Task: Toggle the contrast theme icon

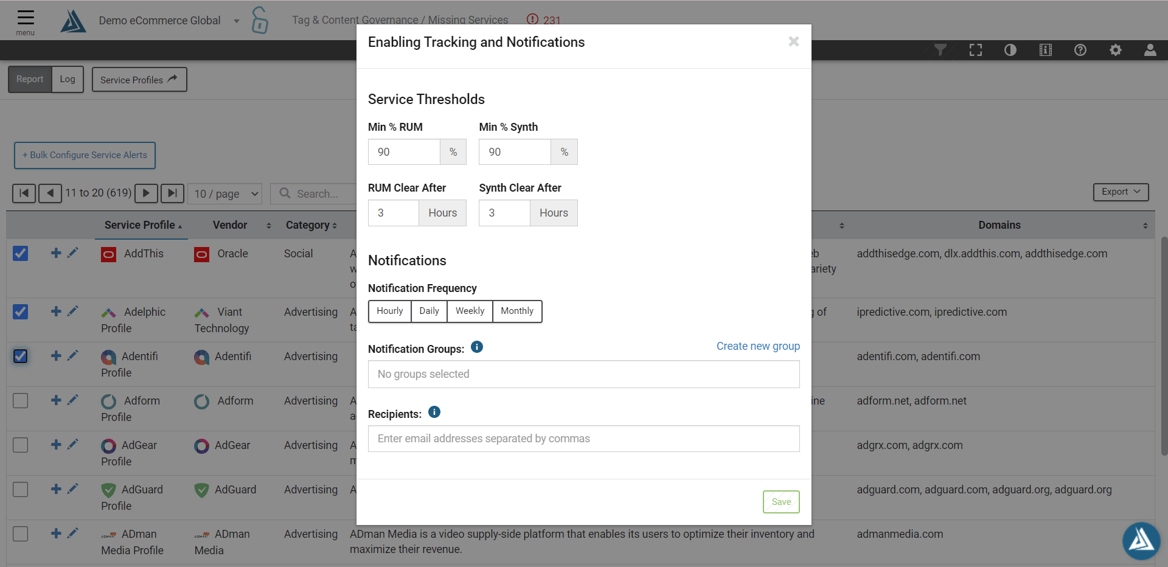Action: coord(1010,50)
